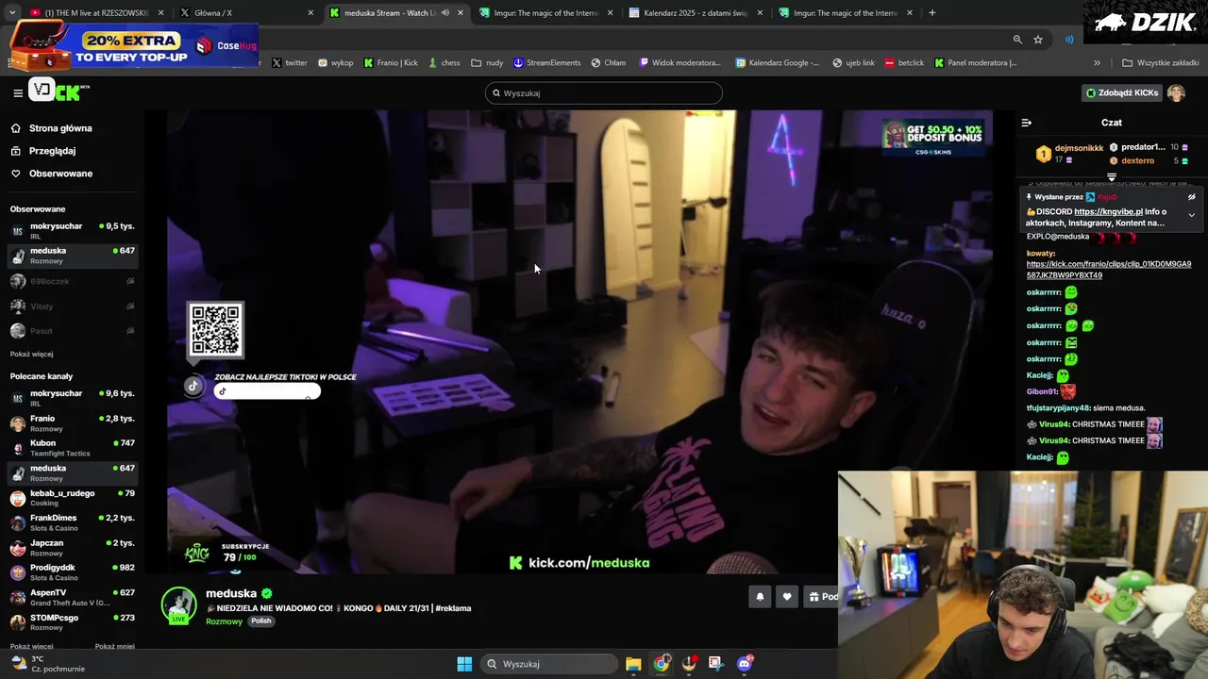Image resolution: width=1208 pixels, height=679 pixels.
Task: Switch to Główna / X browser tab
Action: (x=245, y=13)
